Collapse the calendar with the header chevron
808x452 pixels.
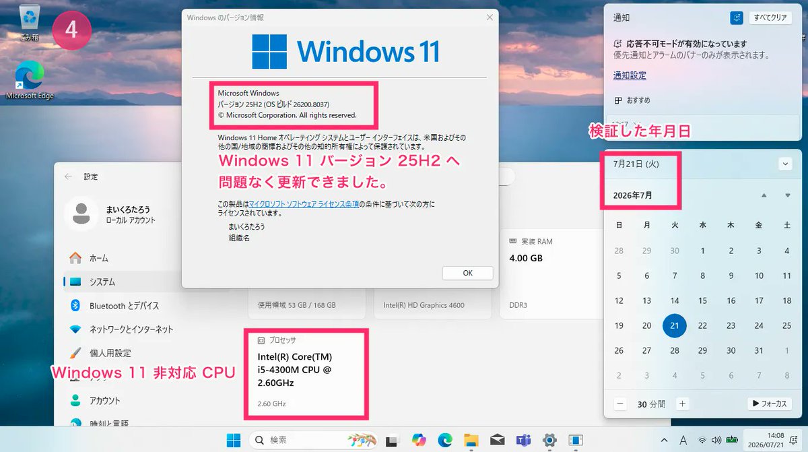point(785,164)
